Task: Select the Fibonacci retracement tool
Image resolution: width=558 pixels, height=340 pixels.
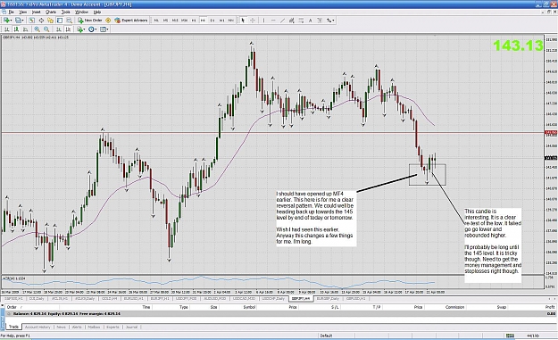Action: point(301,21)
